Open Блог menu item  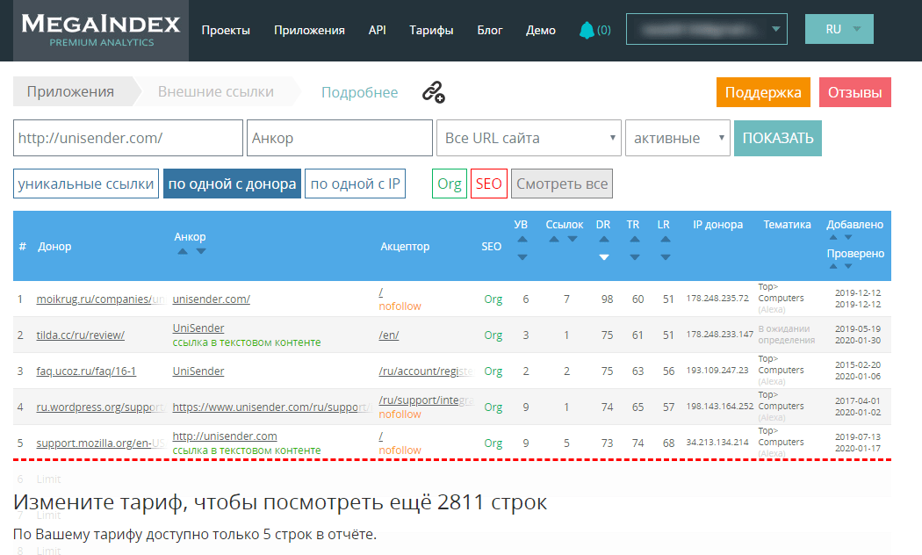coord(490,30)
